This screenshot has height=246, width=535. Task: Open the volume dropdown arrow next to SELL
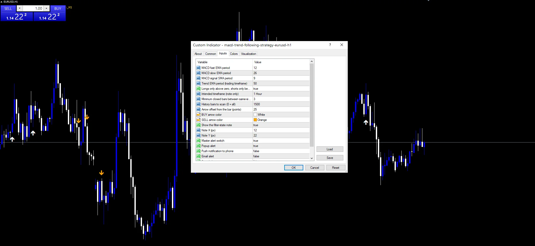click(x=20, y=8)
